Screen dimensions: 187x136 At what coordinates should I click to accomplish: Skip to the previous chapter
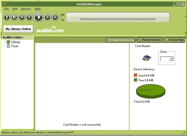(x=22, y=17)
